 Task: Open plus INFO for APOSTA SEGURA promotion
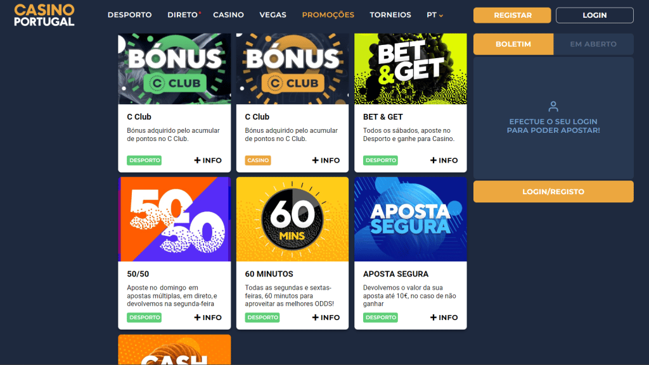click(x=444, y=318)
